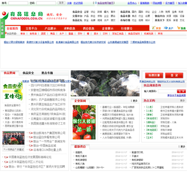The height and width of the screenshot is (187, 187).
Task: Click red icon before 中国青岛蓝色经济发展国际高峰论坛
Action: pos(6,157)
